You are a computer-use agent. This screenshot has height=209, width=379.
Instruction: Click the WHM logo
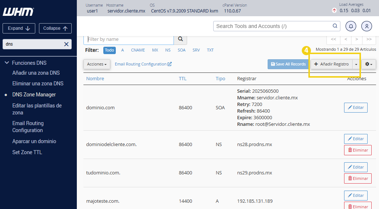[x=18, y=12]
